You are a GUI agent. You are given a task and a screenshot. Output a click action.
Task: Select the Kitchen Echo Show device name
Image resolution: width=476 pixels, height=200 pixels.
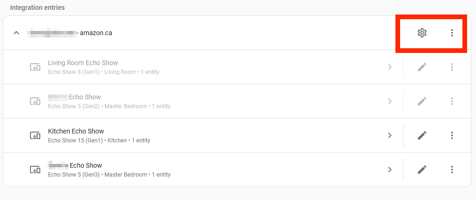pyautogui.click(x=76, y=131)
